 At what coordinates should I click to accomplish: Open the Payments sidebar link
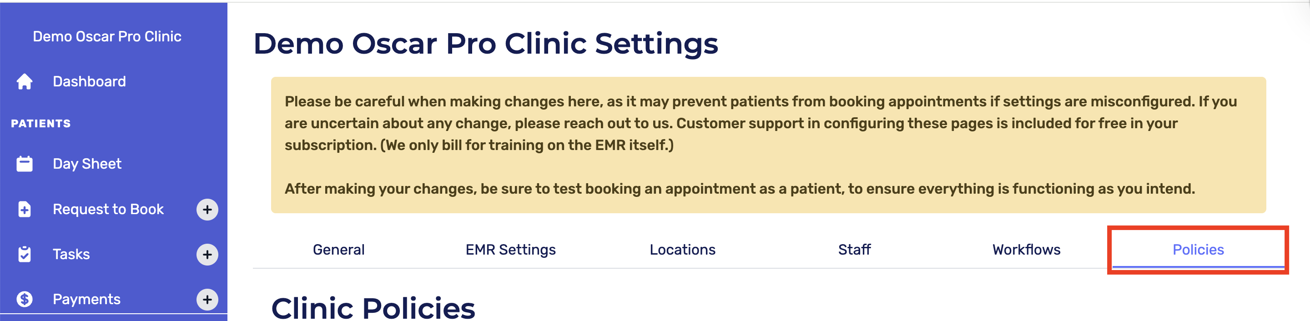(x=86, y=299)
